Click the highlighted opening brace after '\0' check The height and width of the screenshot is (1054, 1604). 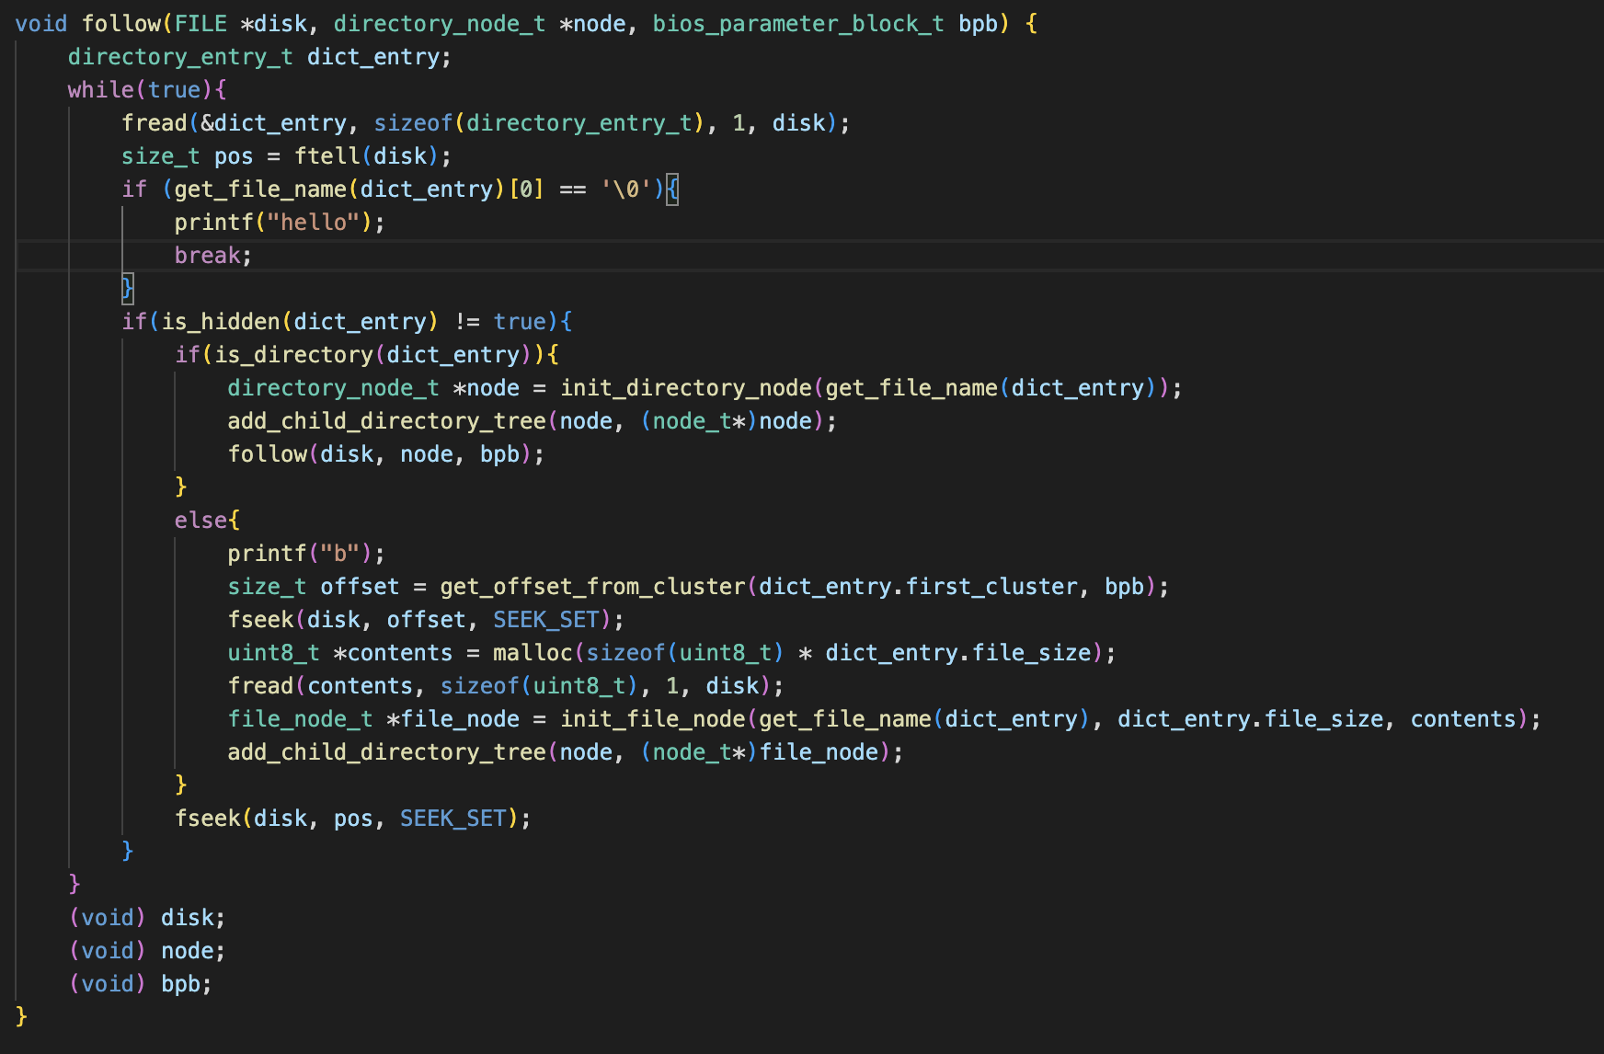coord(672,189)
